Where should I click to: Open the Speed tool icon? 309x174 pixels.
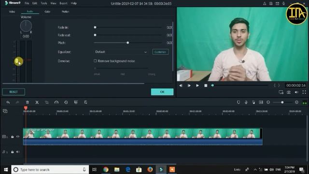click(56, 102)
